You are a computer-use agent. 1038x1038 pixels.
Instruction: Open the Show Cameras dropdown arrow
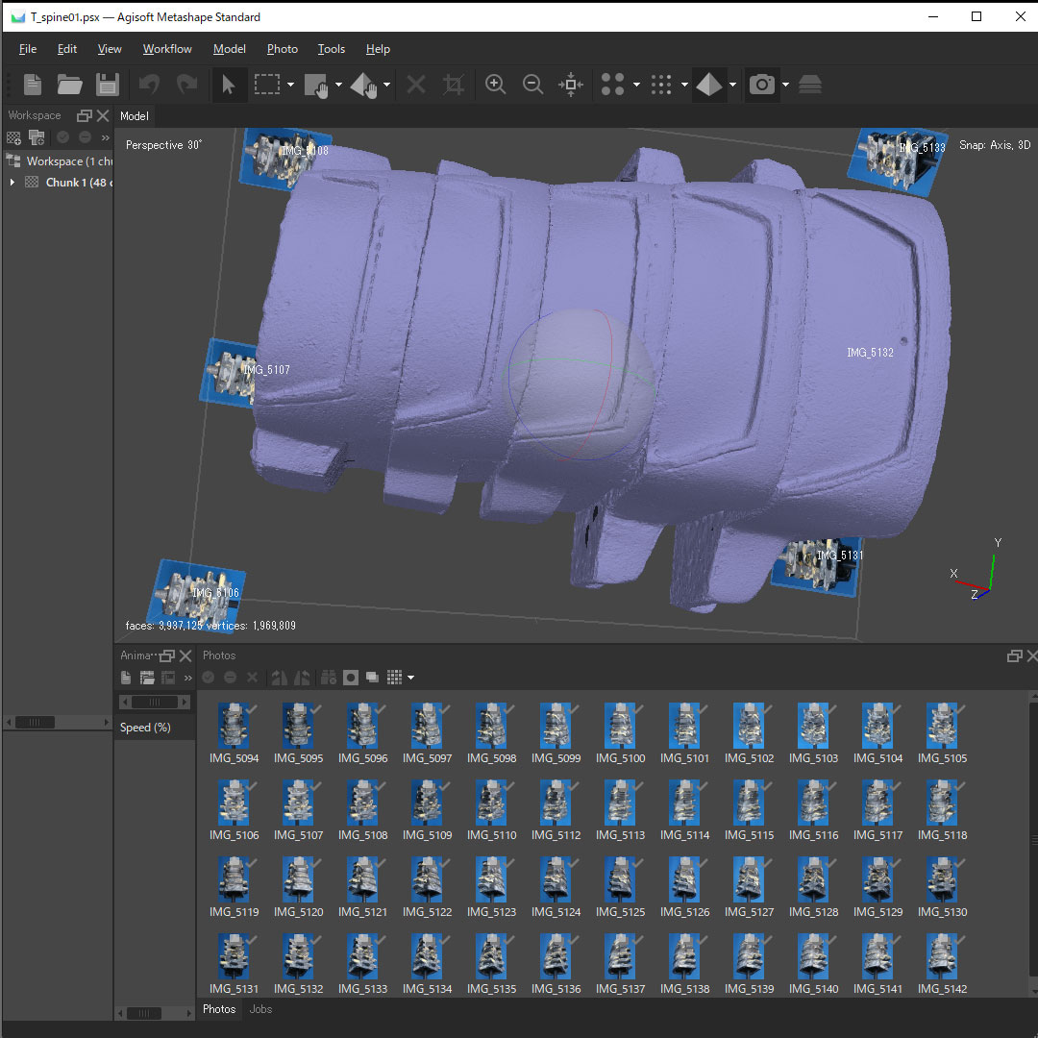786,85
